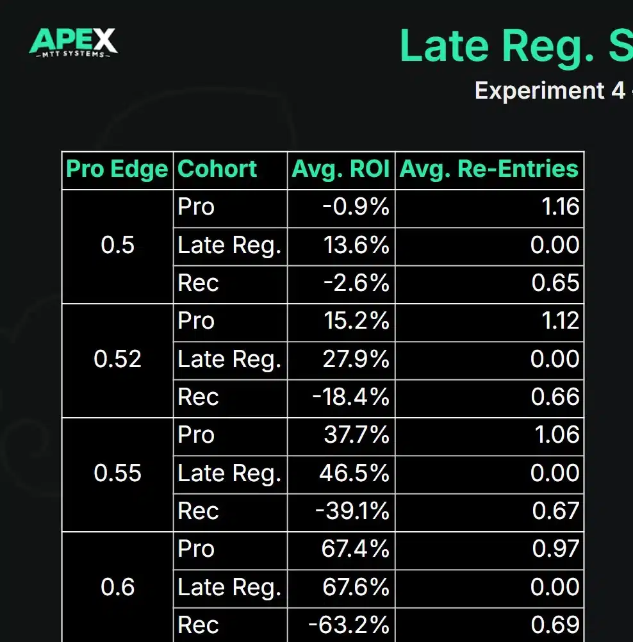Click the 67.4% Pro ROI cell
The image size is (633, 642).
(356, 549)
